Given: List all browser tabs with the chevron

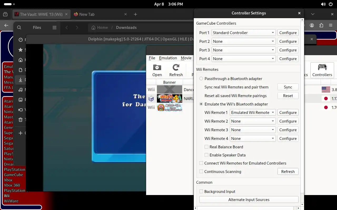Looking at the screenshot, I should [313, 14].
